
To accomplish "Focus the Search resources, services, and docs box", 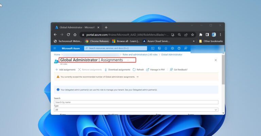I will click(x=116, y=48).
